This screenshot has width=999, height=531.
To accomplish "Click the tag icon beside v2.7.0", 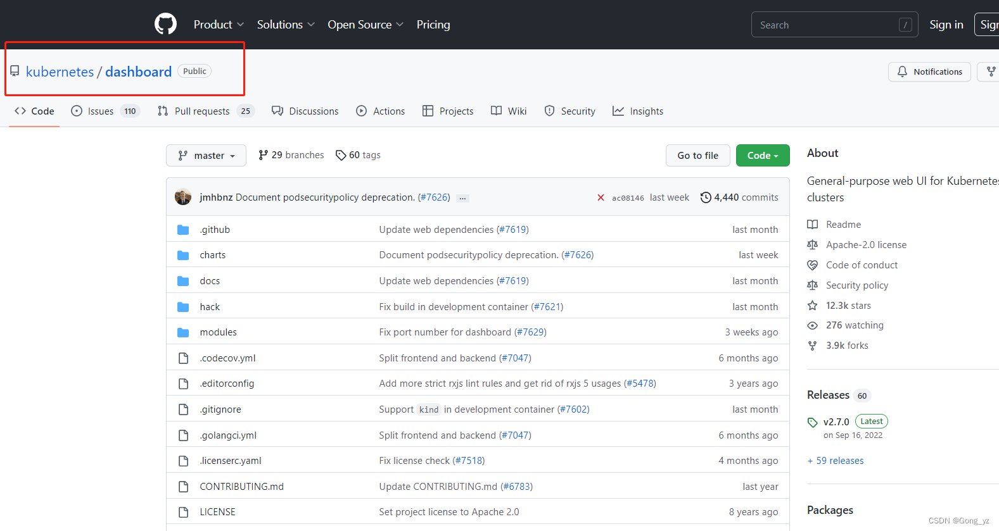I will [813, 422].
